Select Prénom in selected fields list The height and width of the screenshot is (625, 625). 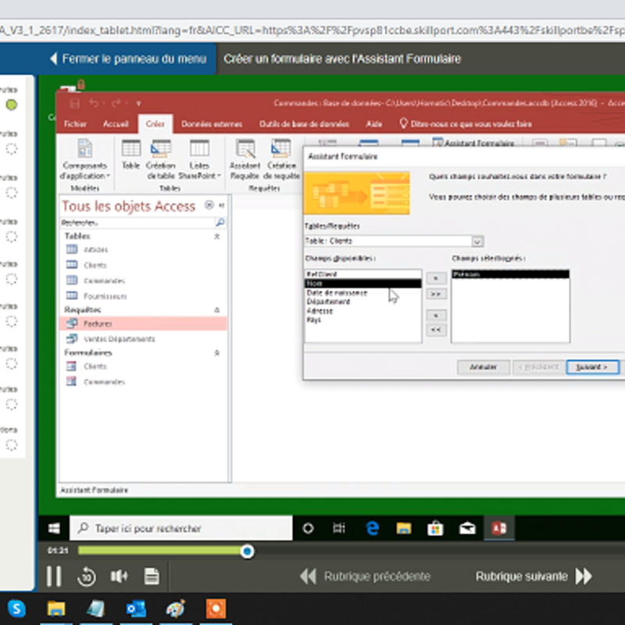[510, 274]
